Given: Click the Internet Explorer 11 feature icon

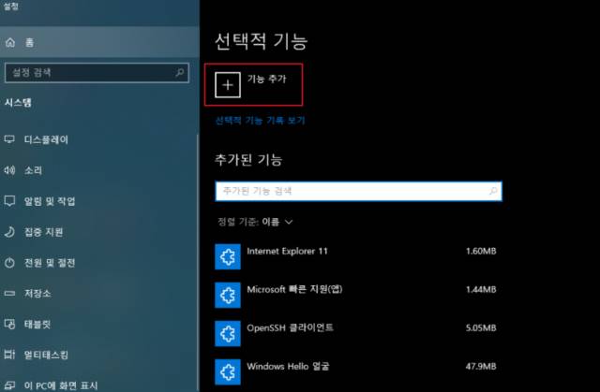Looking at the screenshot, I should (x=228, y=257).
